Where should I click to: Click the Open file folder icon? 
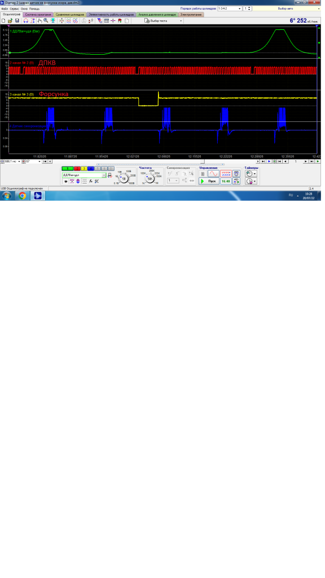coord(10,21)
